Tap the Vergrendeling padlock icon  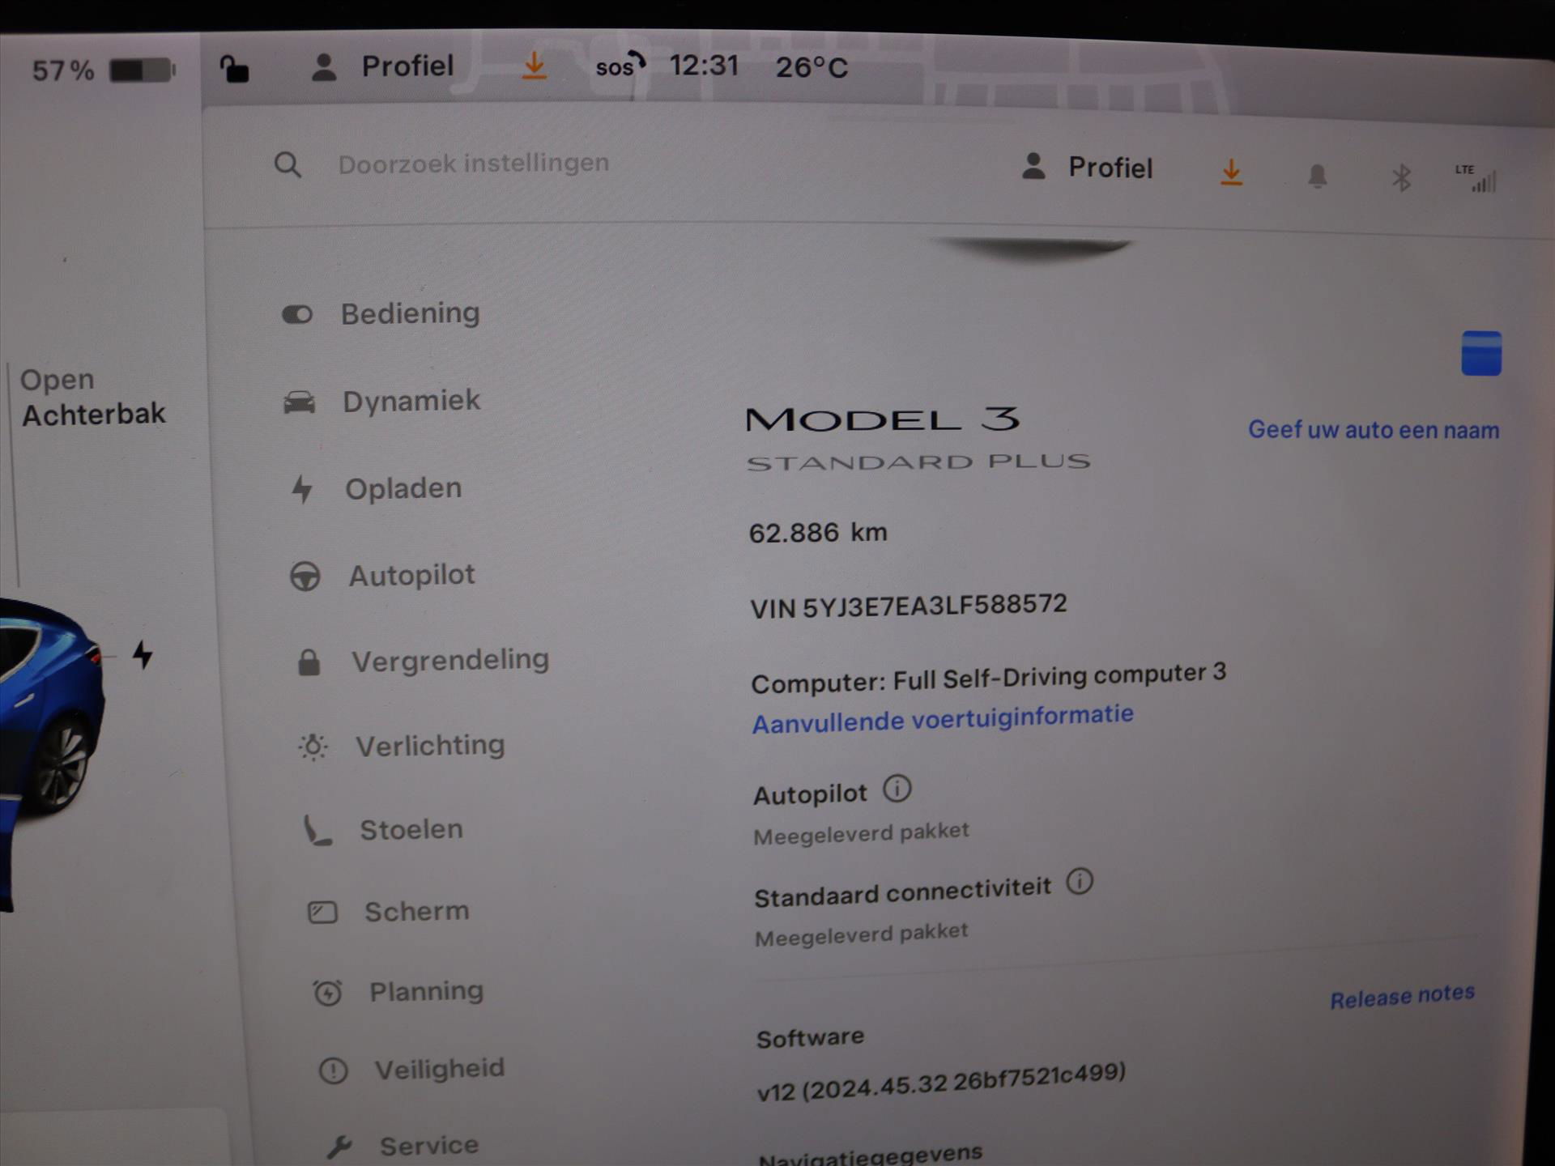309,662
